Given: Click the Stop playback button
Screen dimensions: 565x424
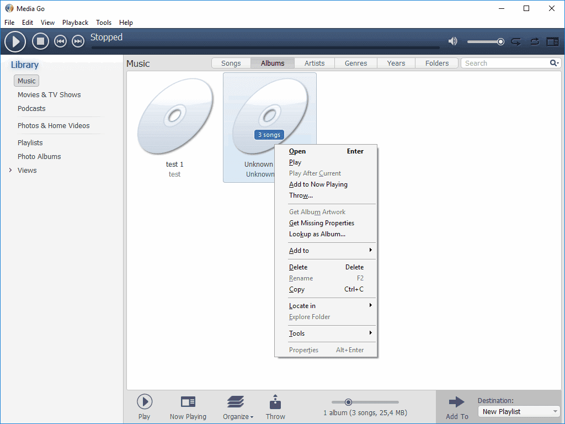Looking at the screenshot, I should pyautogui.click(x=40, y=41).
